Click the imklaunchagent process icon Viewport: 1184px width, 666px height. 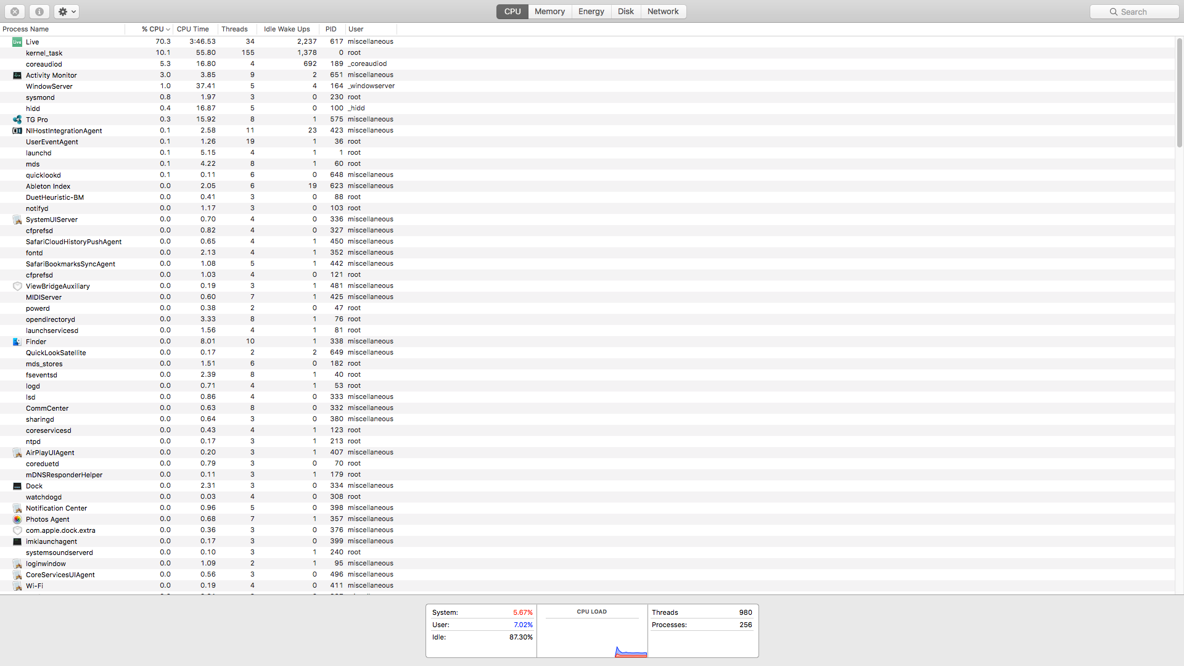pos(17,541)
